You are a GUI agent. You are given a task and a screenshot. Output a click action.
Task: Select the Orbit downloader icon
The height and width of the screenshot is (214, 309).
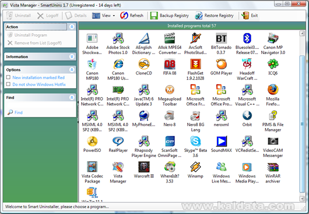click(x=247, y=116)
